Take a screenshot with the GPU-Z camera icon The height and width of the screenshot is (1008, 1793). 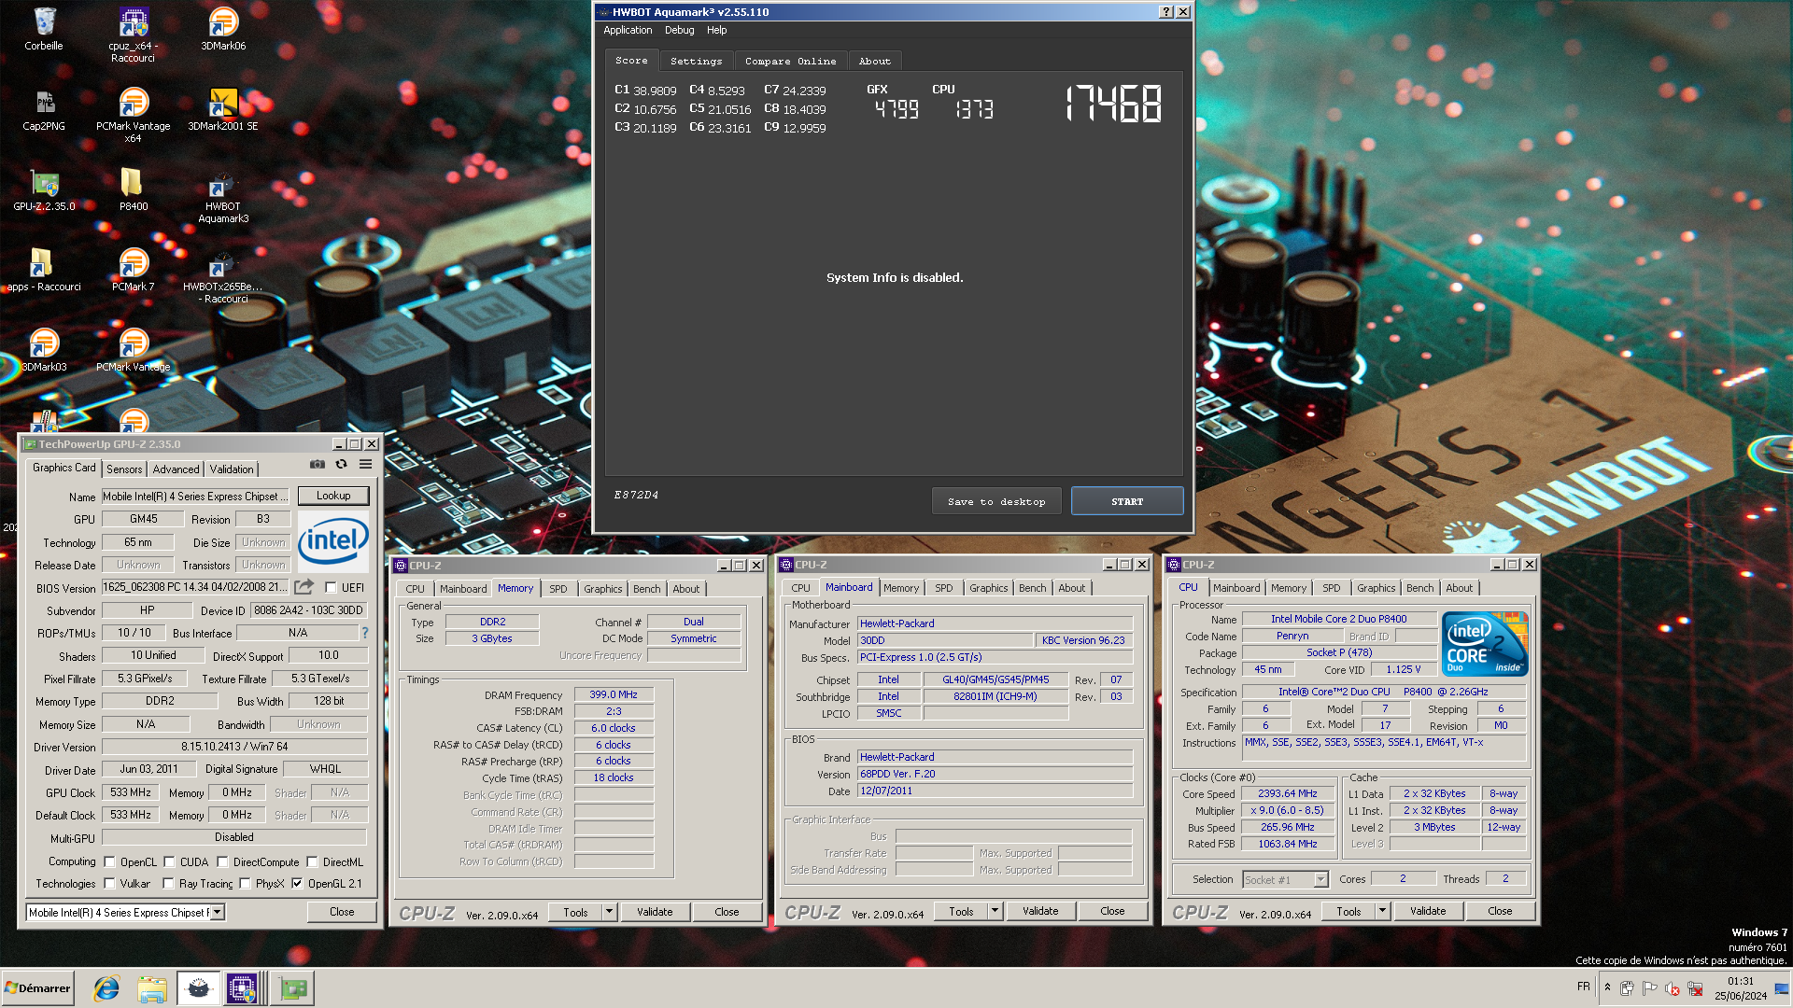(318, 464)
